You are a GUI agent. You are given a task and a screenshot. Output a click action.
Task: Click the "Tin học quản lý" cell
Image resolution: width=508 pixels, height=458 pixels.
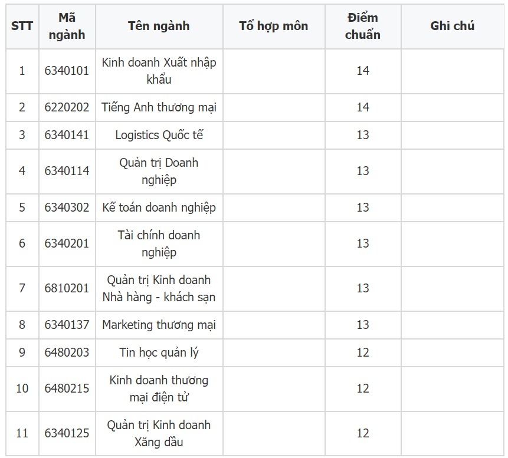coord(159,352)
